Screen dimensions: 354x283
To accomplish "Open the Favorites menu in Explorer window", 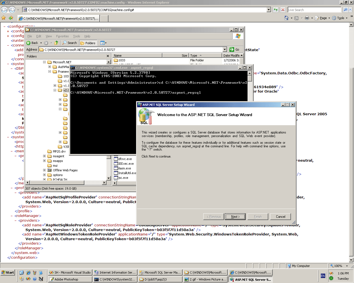I will [62, 36].
